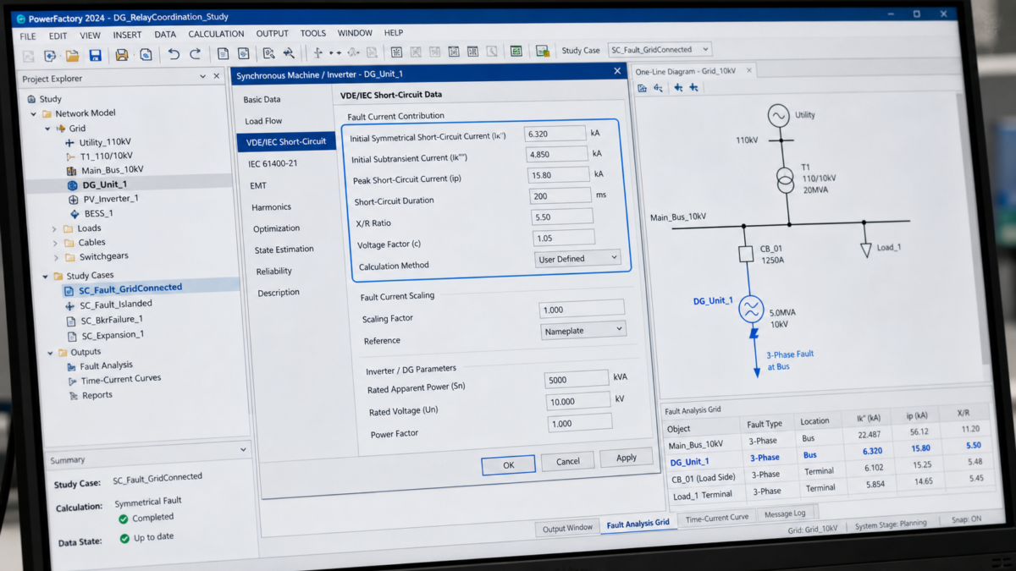Viewport: 1016px width, 571px height.
Task: Collapse the Study Cases folder
Action: pyautogui.click(x=45, y=276)
